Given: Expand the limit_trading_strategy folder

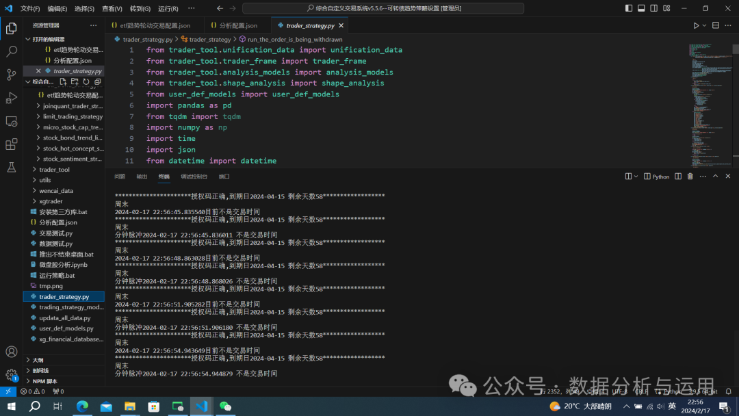Looking at the screenshot, I should 73,116.
